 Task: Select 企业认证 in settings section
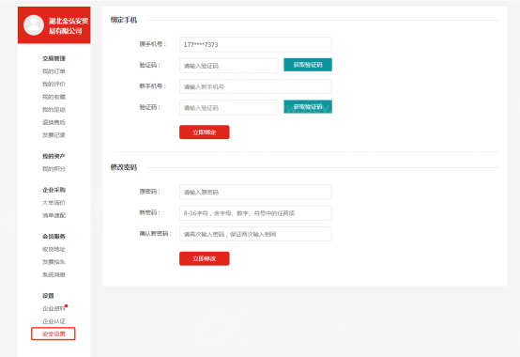pyautogui.click(x=54, y=321)
